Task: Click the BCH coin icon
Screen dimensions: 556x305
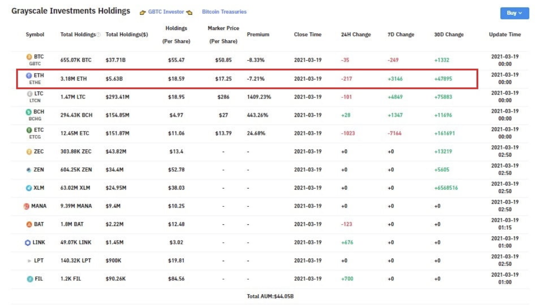Action: pyautogui.click(x=28, y=112)
